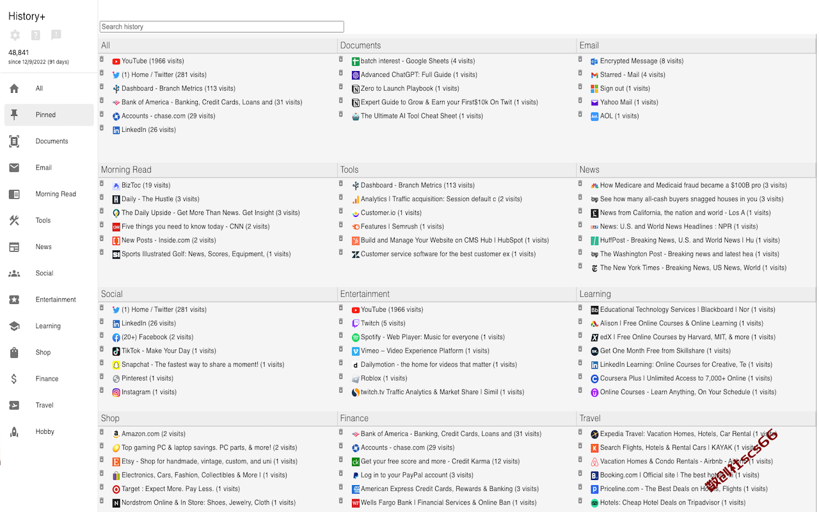This screenshot has width=819, height=512.
Task: Choose Tools in the sidebar
Action: tap(49, 220)
